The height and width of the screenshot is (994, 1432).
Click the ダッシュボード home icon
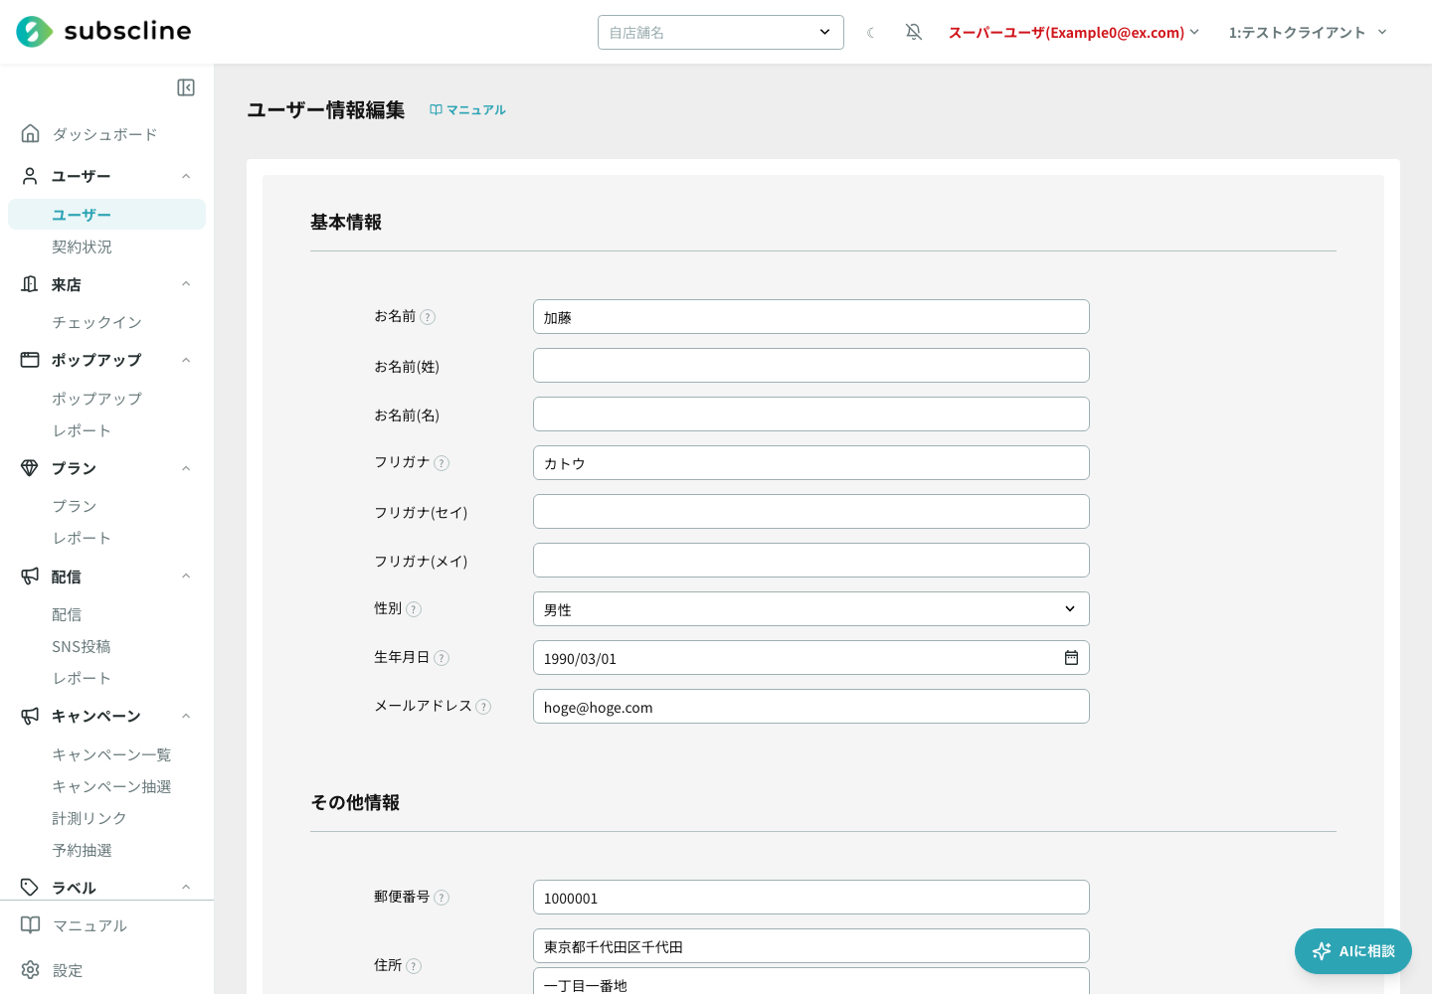click(x=31, y=133)
